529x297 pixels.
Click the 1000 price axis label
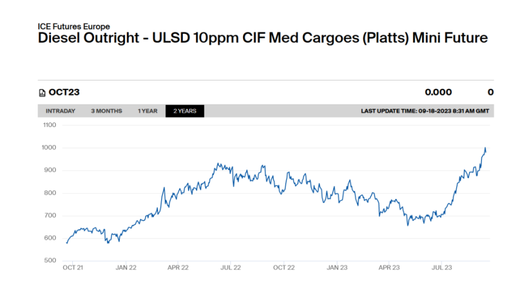(49, 148)
